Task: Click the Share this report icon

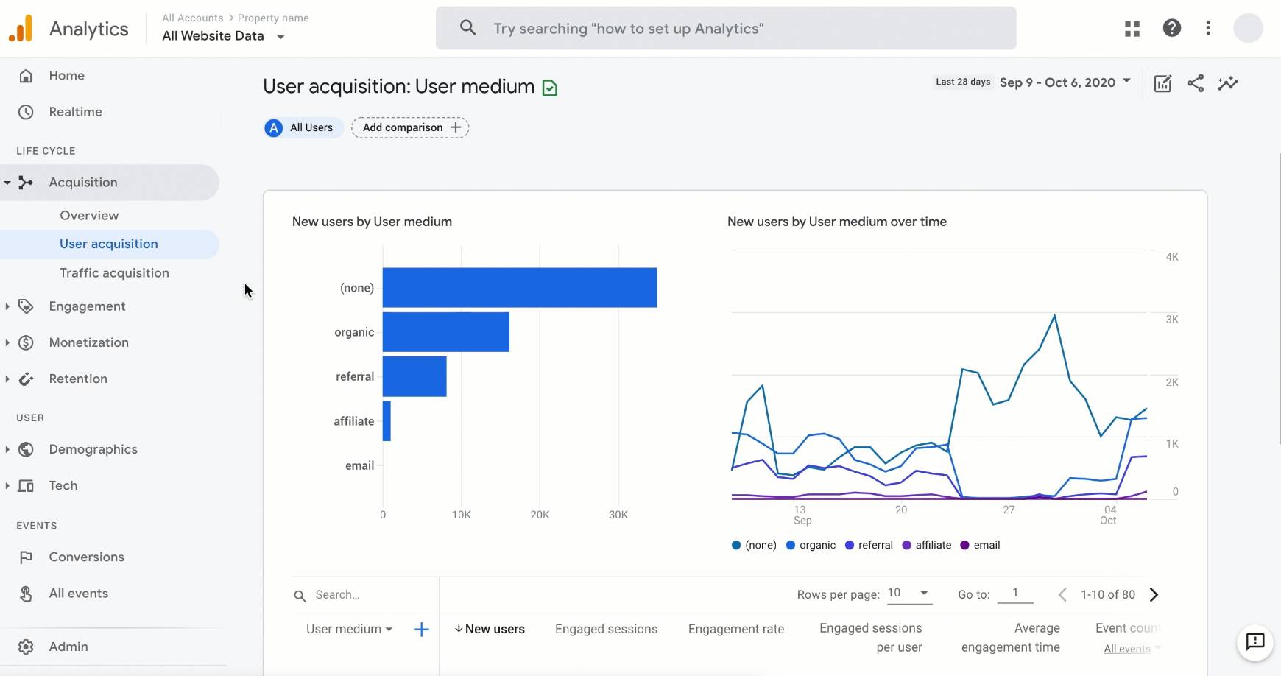Action: click(1196, 83)
